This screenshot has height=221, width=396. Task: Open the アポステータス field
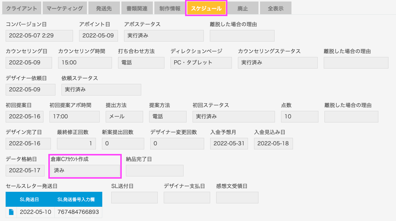164,36
